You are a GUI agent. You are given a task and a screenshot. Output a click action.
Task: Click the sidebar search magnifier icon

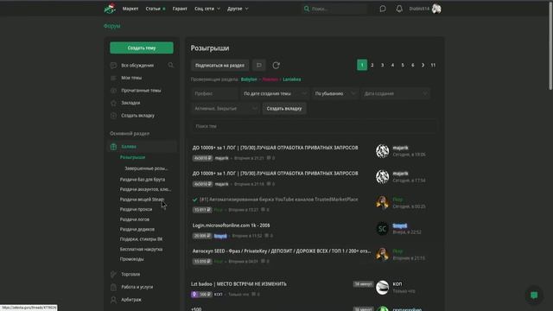(171, 66)
